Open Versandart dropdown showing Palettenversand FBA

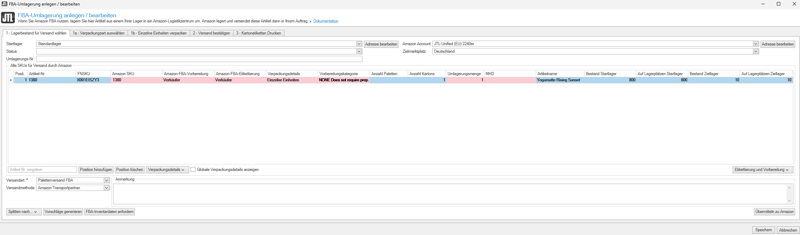pyautogui.click(x=107, y=180)
